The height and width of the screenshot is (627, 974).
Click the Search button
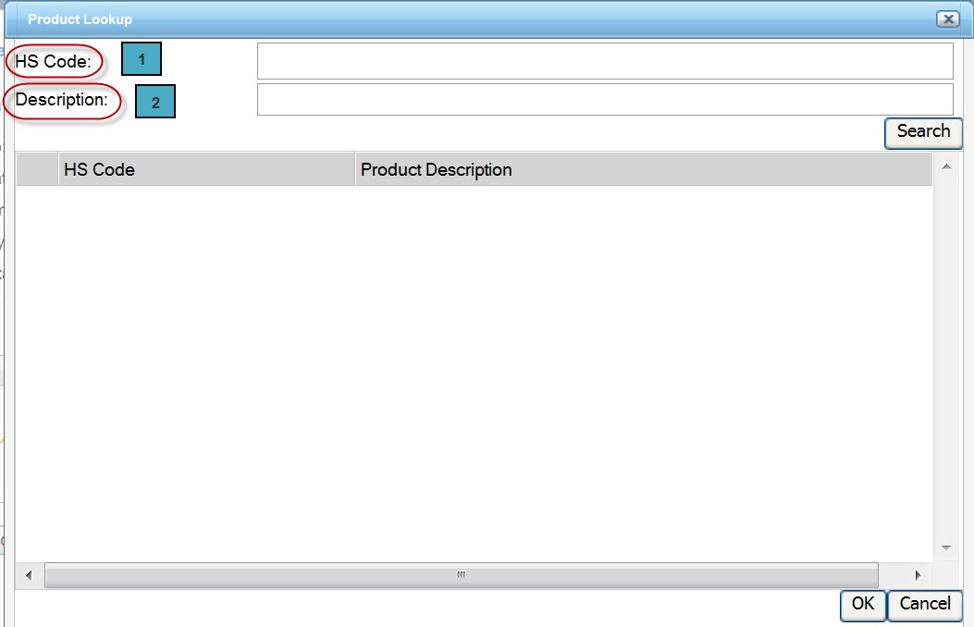[x=923, y=133]
